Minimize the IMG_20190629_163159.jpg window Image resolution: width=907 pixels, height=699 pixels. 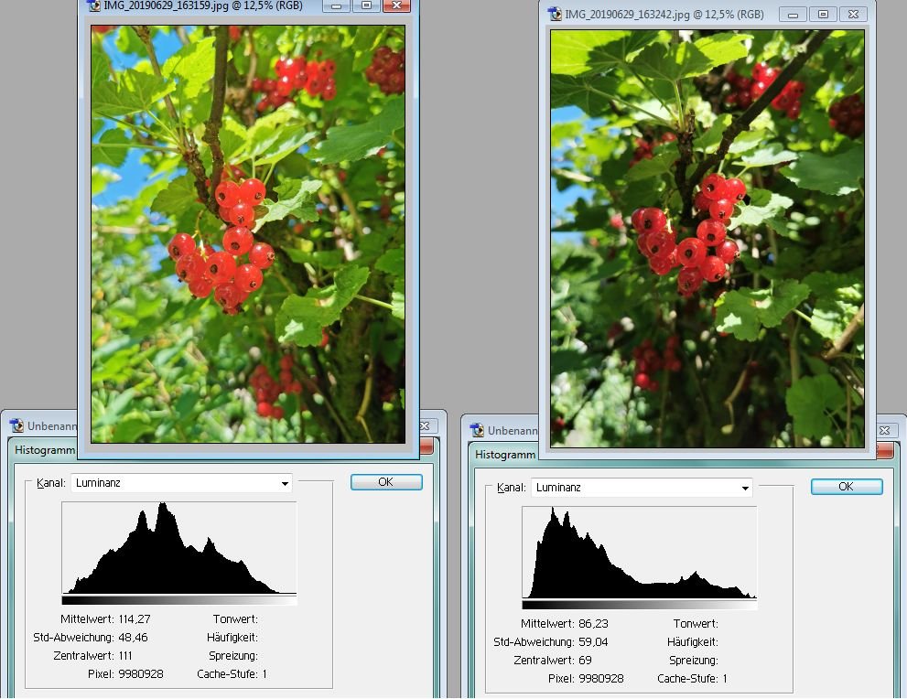[336, 5]
